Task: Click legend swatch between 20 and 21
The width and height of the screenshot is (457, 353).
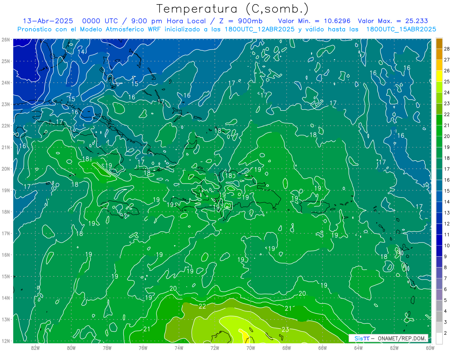Action: click(439, 131)
